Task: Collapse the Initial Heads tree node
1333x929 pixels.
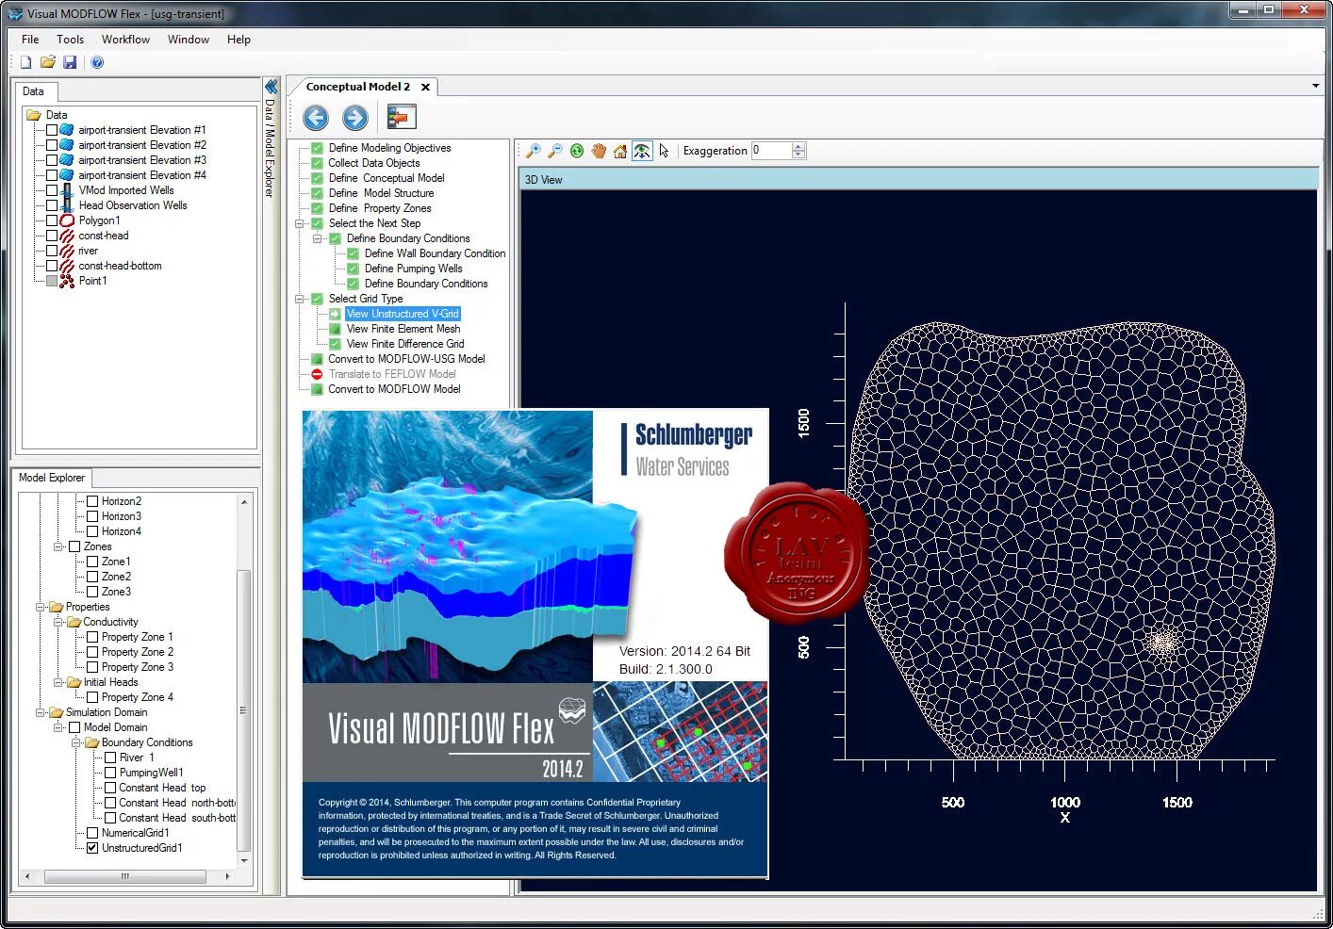Action: point(58,682)
